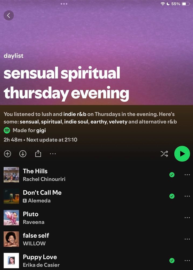Share the daylist playlist
Image resolution: width=193 pixels, height=270 pixels.
pos(38,153)
